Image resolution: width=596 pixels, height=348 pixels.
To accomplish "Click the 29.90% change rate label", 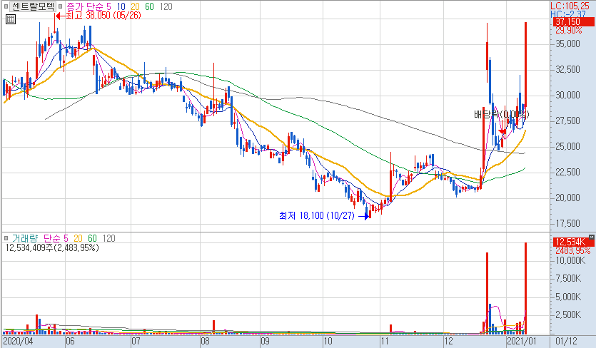I will click(x=569, y=31).
